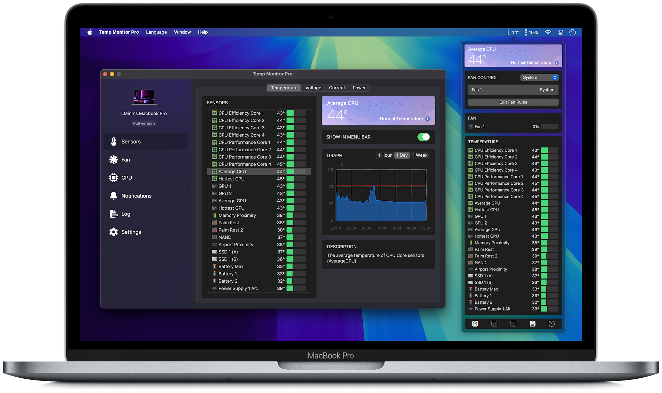
Task: Select CPU Performance Core 4 in sensors list
Action: [259, 164]
